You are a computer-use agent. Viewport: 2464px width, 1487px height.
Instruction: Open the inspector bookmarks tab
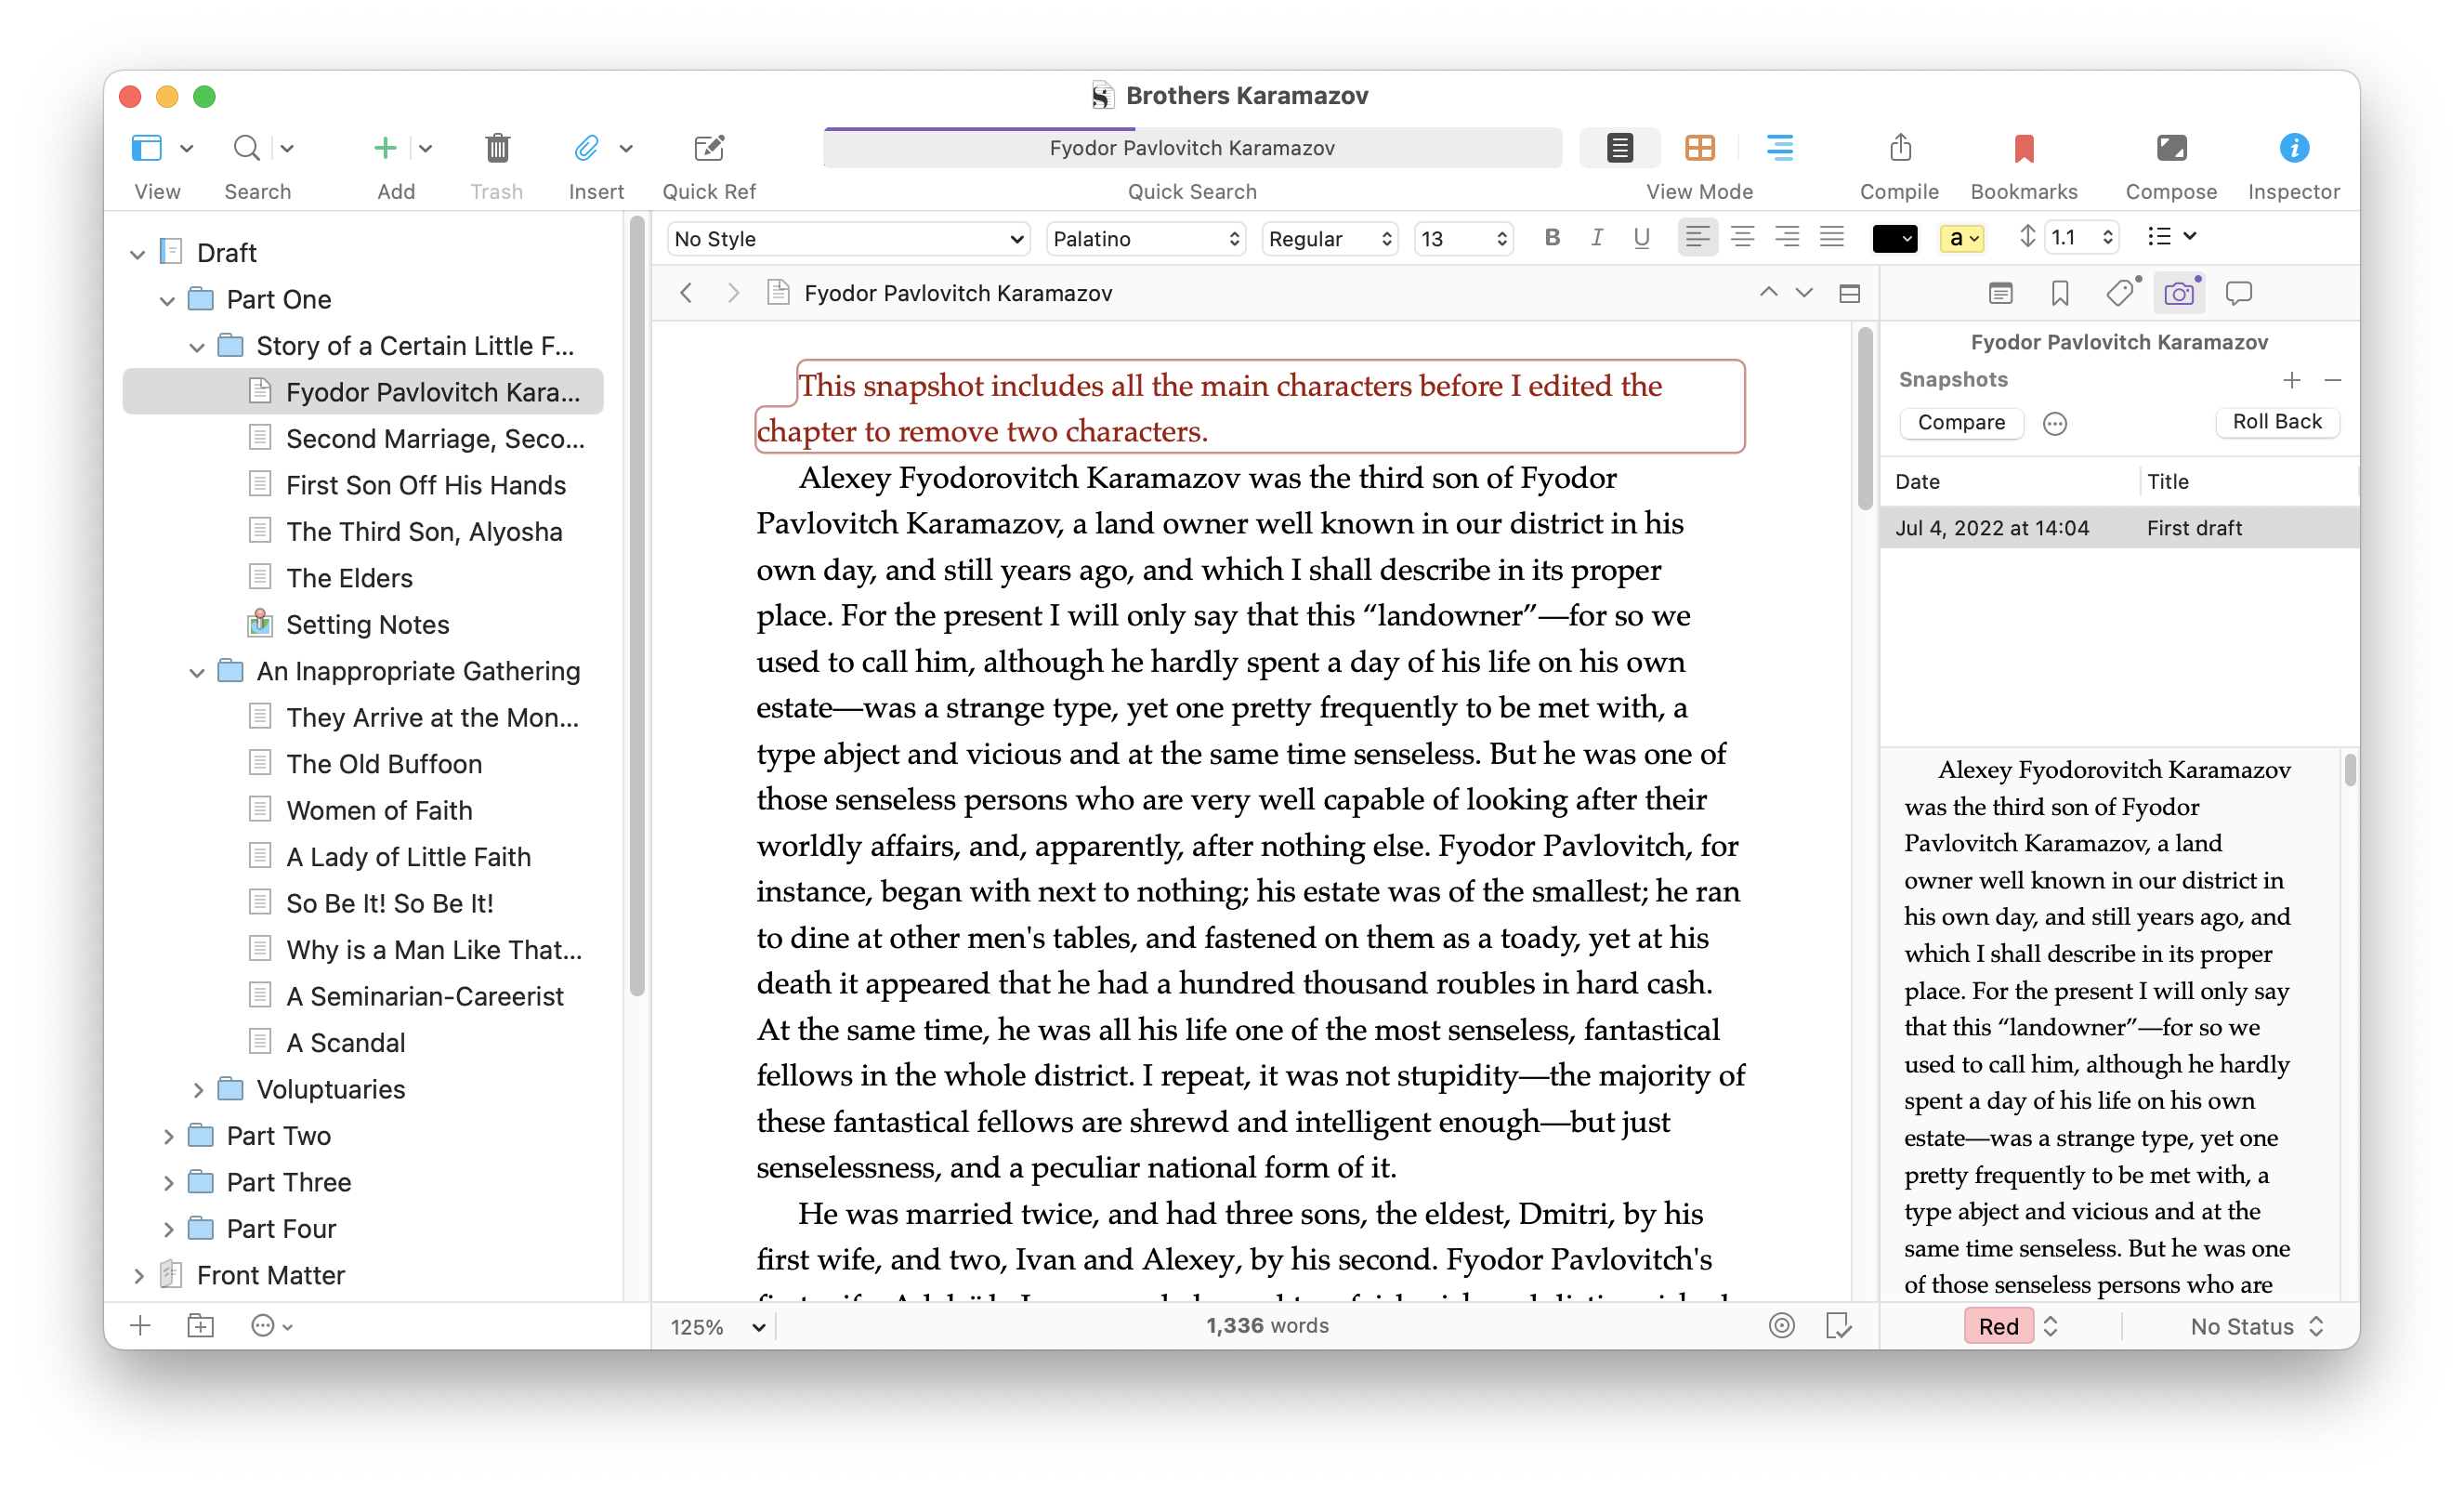[x=2059, y=294]
